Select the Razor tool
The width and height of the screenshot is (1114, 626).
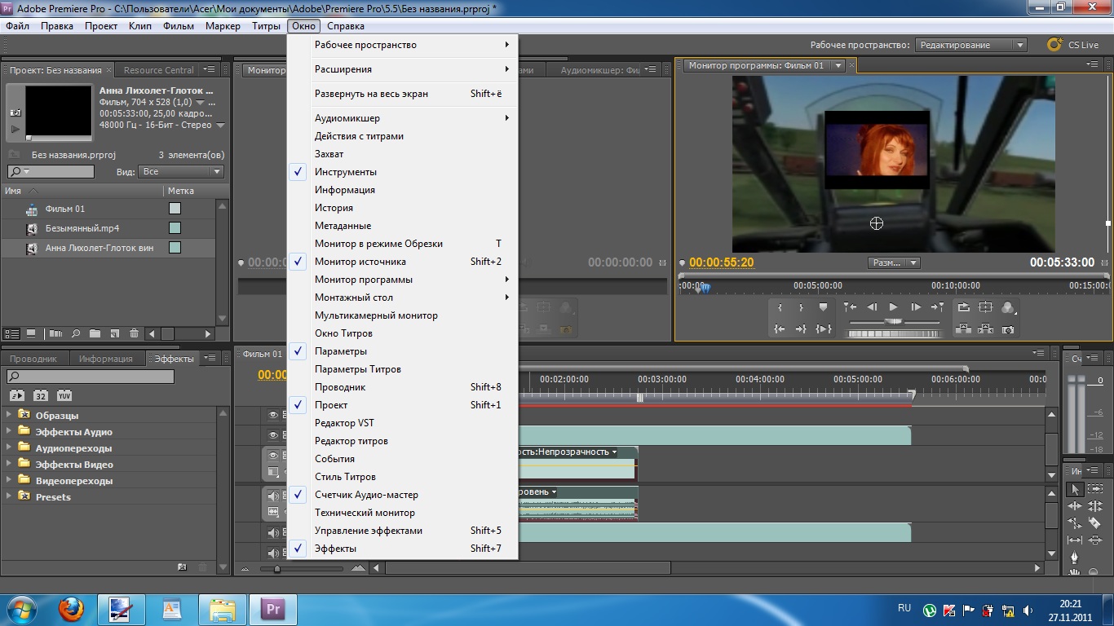point(1095,523)
